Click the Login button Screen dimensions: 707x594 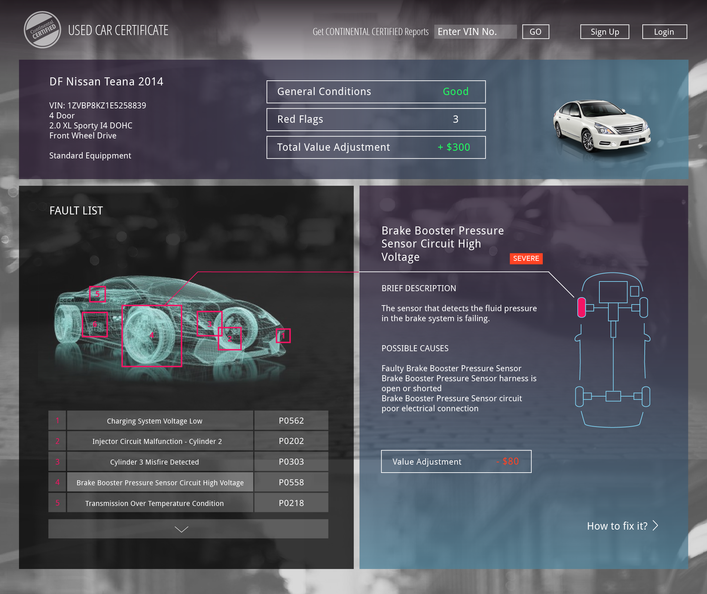pos(664,32)
